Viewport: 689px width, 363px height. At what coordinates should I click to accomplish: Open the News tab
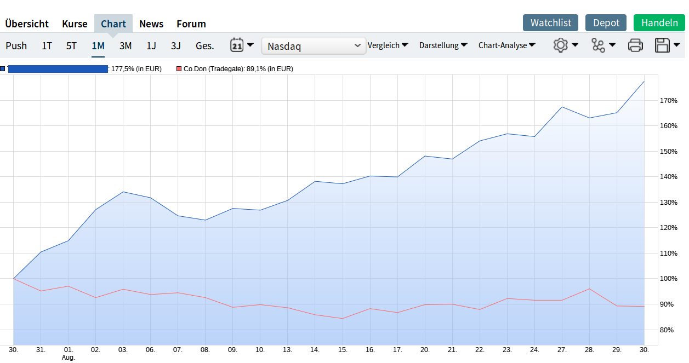pos(151,24)
